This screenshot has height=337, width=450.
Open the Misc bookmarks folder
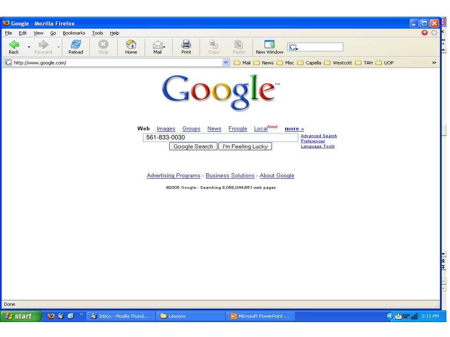pyautogui.click(x=286, y=63)
